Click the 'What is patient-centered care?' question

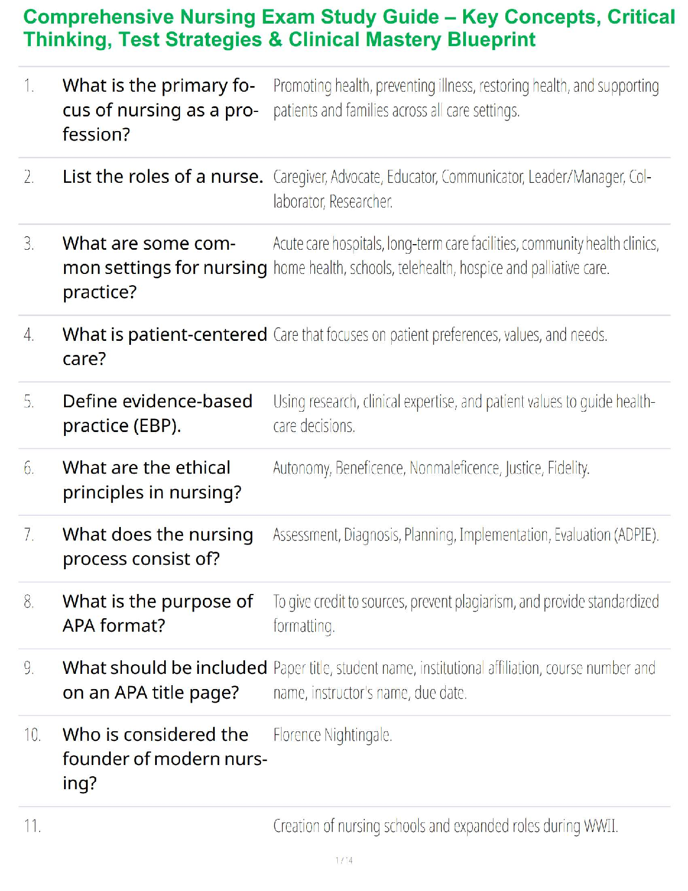coord(164,346)
